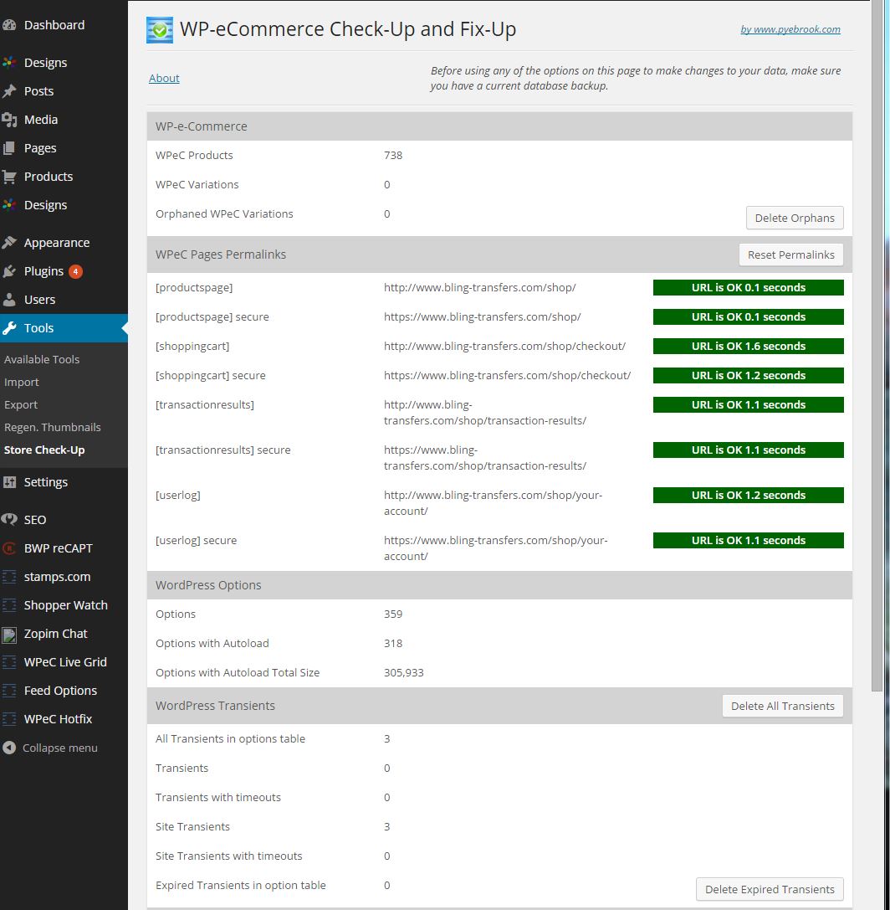The image size is (890, 910).
Task: Click Delete All Transients button
Action: [x=782, y=706]
